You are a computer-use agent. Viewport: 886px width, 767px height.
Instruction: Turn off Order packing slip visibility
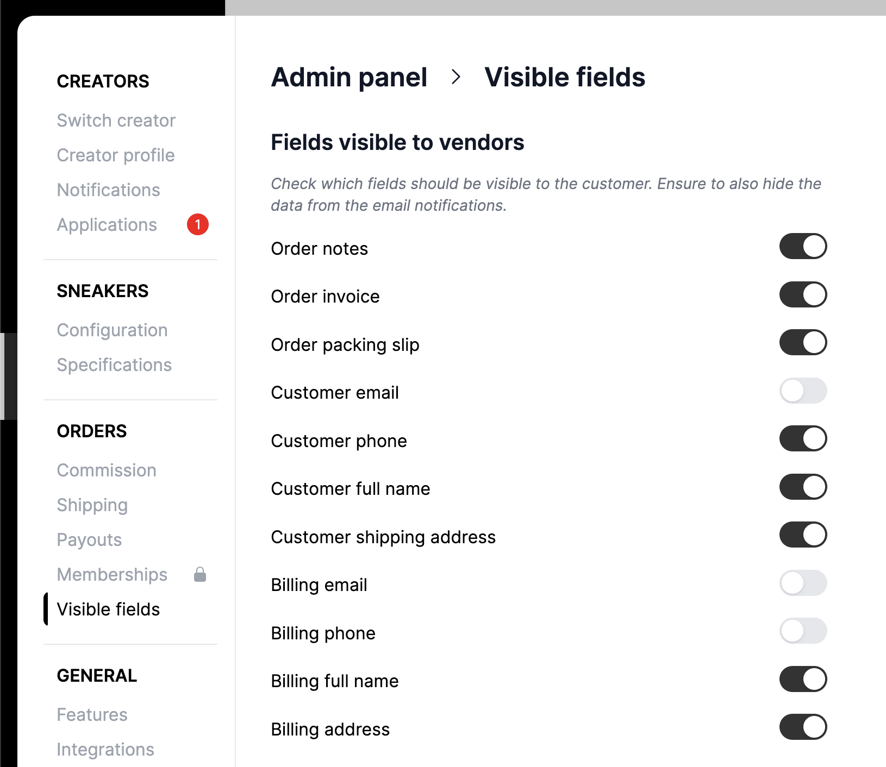(x=803, y=342)
